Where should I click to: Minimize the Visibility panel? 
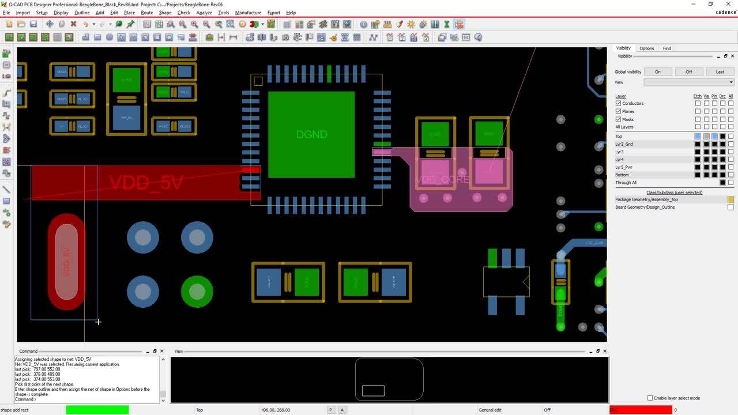pos(718,56)
